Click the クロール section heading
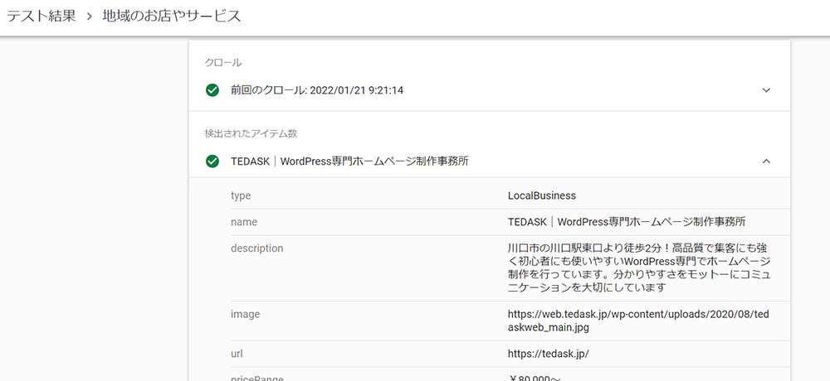 coord(223,62)
